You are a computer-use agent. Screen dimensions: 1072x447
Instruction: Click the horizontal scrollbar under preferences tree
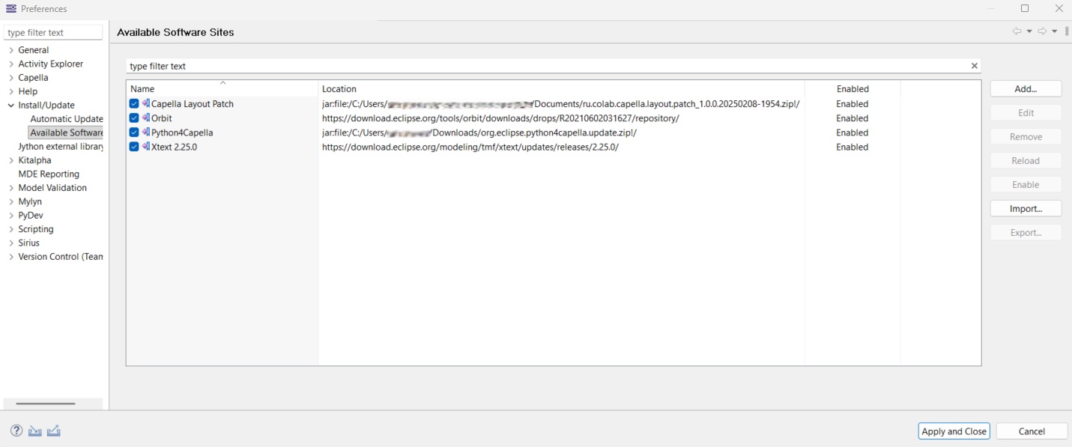[x=46, y=404]
